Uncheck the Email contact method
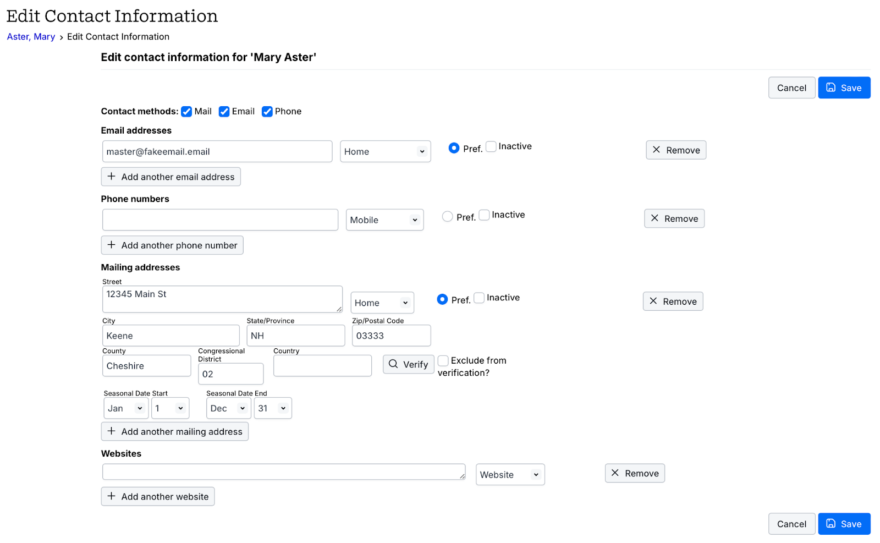The width and height of the screenshot is (880, 543). point(224,112)
